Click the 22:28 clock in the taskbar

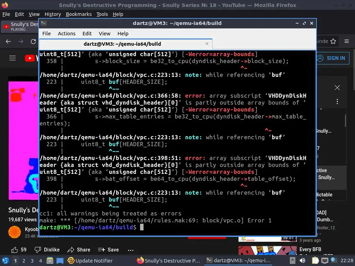coord(347,260)
